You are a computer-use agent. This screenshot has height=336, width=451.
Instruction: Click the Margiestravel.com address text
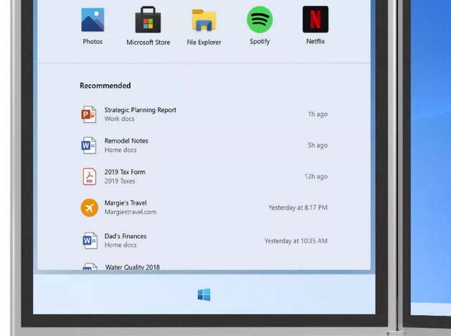(130, 212)
